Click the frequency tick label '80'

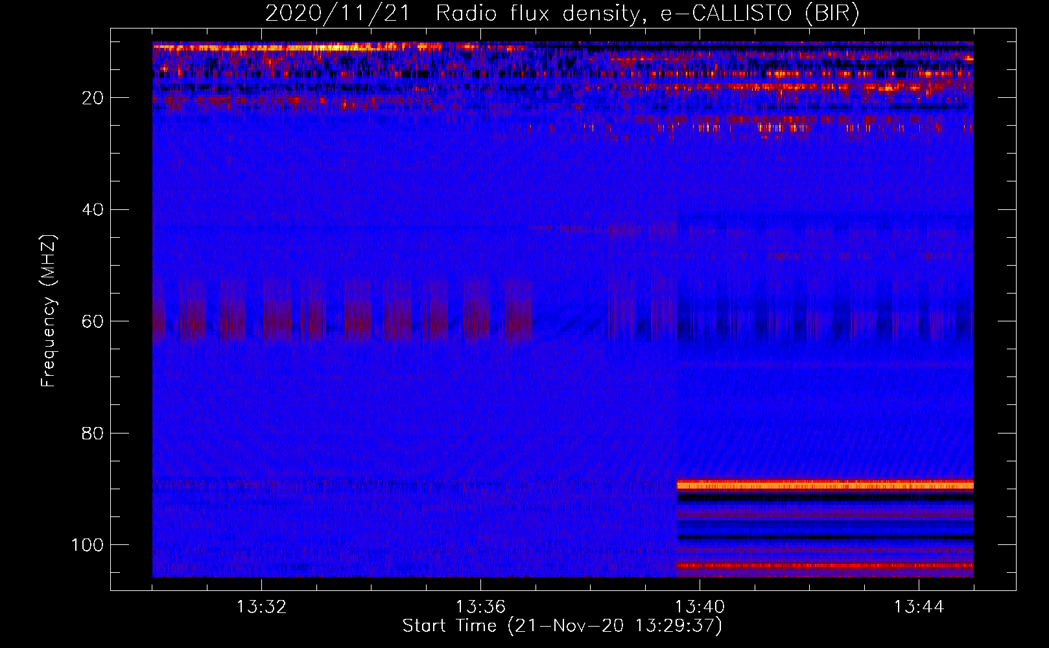(x=93, y=433)
